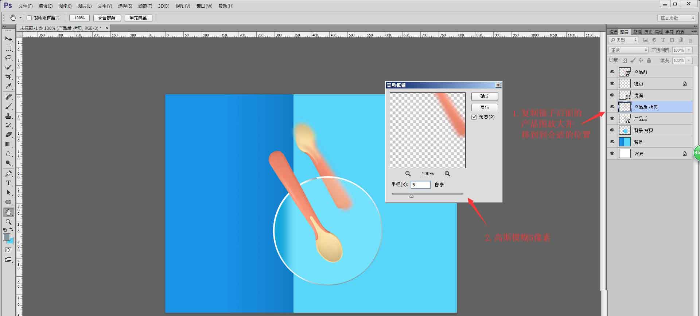This screenshot has height=316, width=700.
Task: Click 复位 in the 高斯模糊 dialog
Action: [x=485, y=107]
